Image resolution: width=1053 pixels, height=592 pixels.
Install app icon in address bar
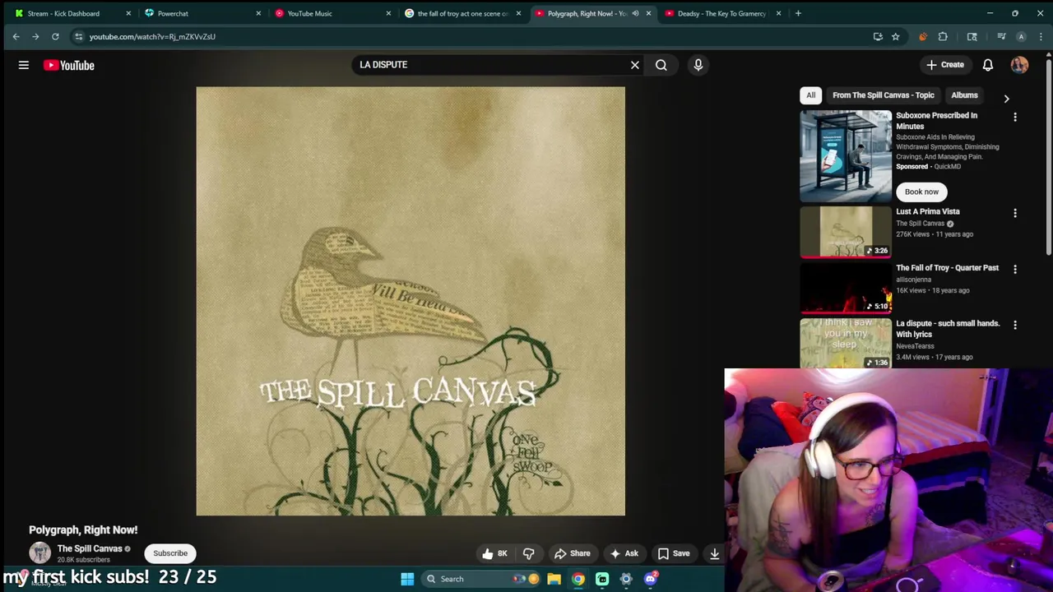point(878,36)
